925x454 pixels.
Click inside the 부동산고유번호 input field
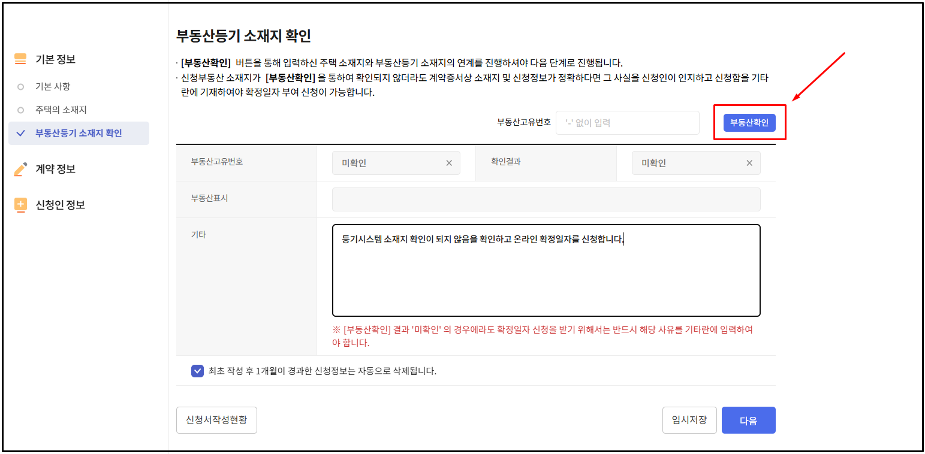coord(626,122)
